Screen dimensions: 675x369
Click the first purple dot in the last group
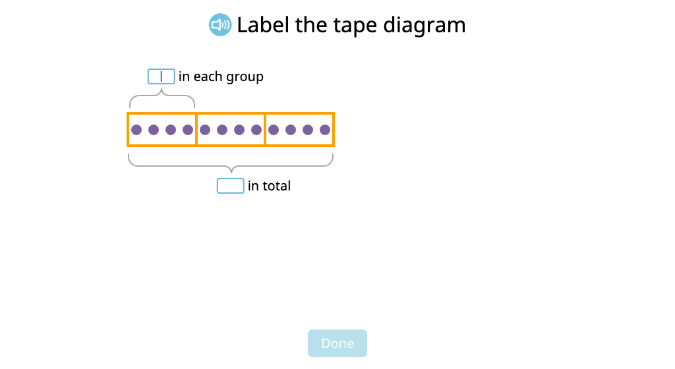point(274,129)
